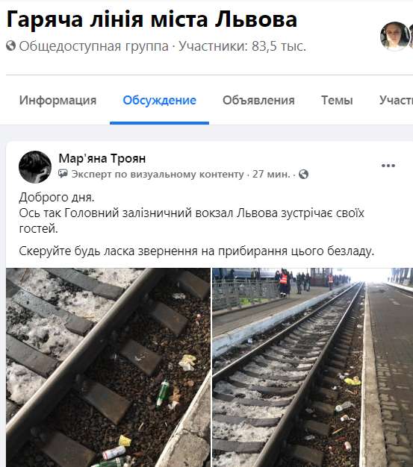The image size is (413, 467).
Task: Click the post's public visibility globe icon
Action: click(303, 175)
